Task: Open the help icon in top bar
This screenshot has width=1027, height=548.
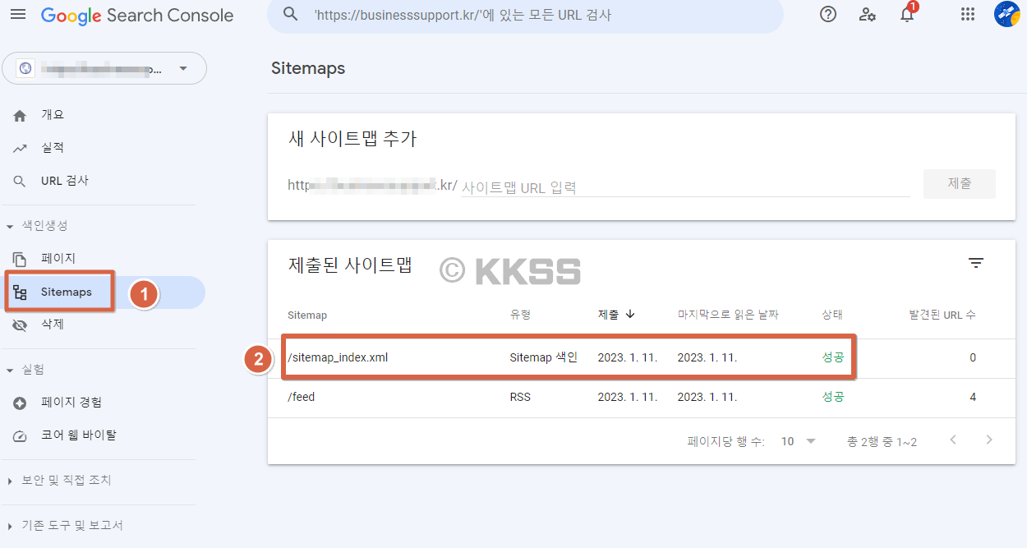Action: pos(827,14)
